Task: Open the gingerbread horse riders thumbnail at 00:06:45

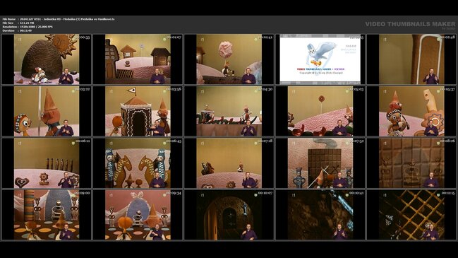Action: point(138,163)
